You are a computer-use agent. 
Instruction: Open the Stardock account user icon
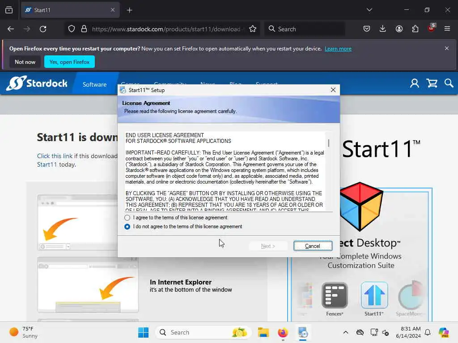click(415, 84)
